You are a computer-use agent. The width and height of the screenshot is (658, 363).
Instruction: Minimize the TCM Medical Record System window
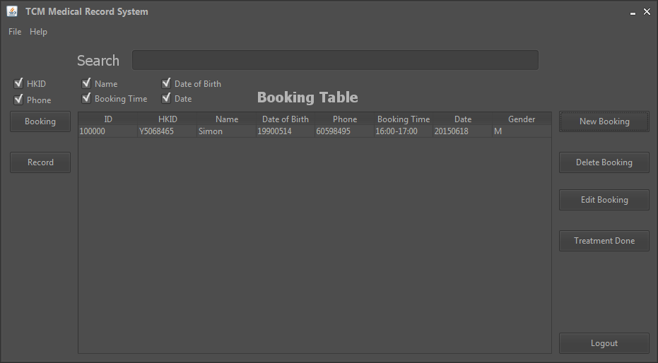point(633,13)
